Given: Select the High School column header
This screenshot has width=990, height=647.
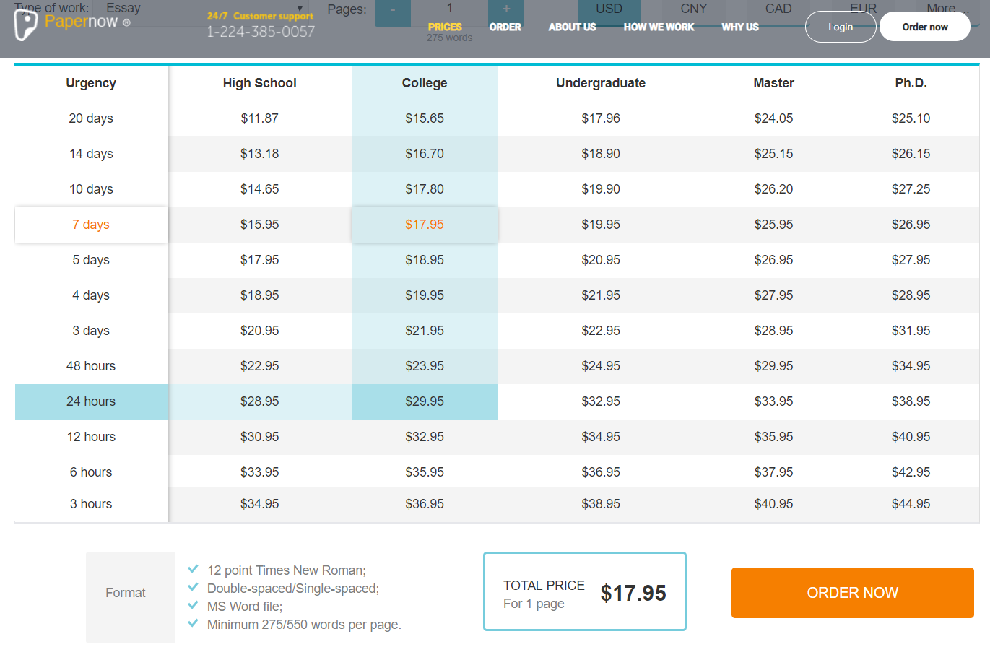Looking at the screenshot, I should [260, 83].
